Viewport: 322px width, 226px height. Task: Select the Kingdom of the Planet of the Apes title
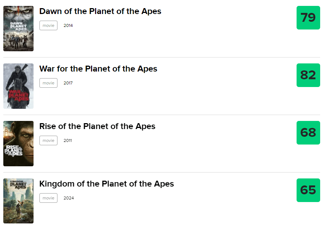(106, 184)
